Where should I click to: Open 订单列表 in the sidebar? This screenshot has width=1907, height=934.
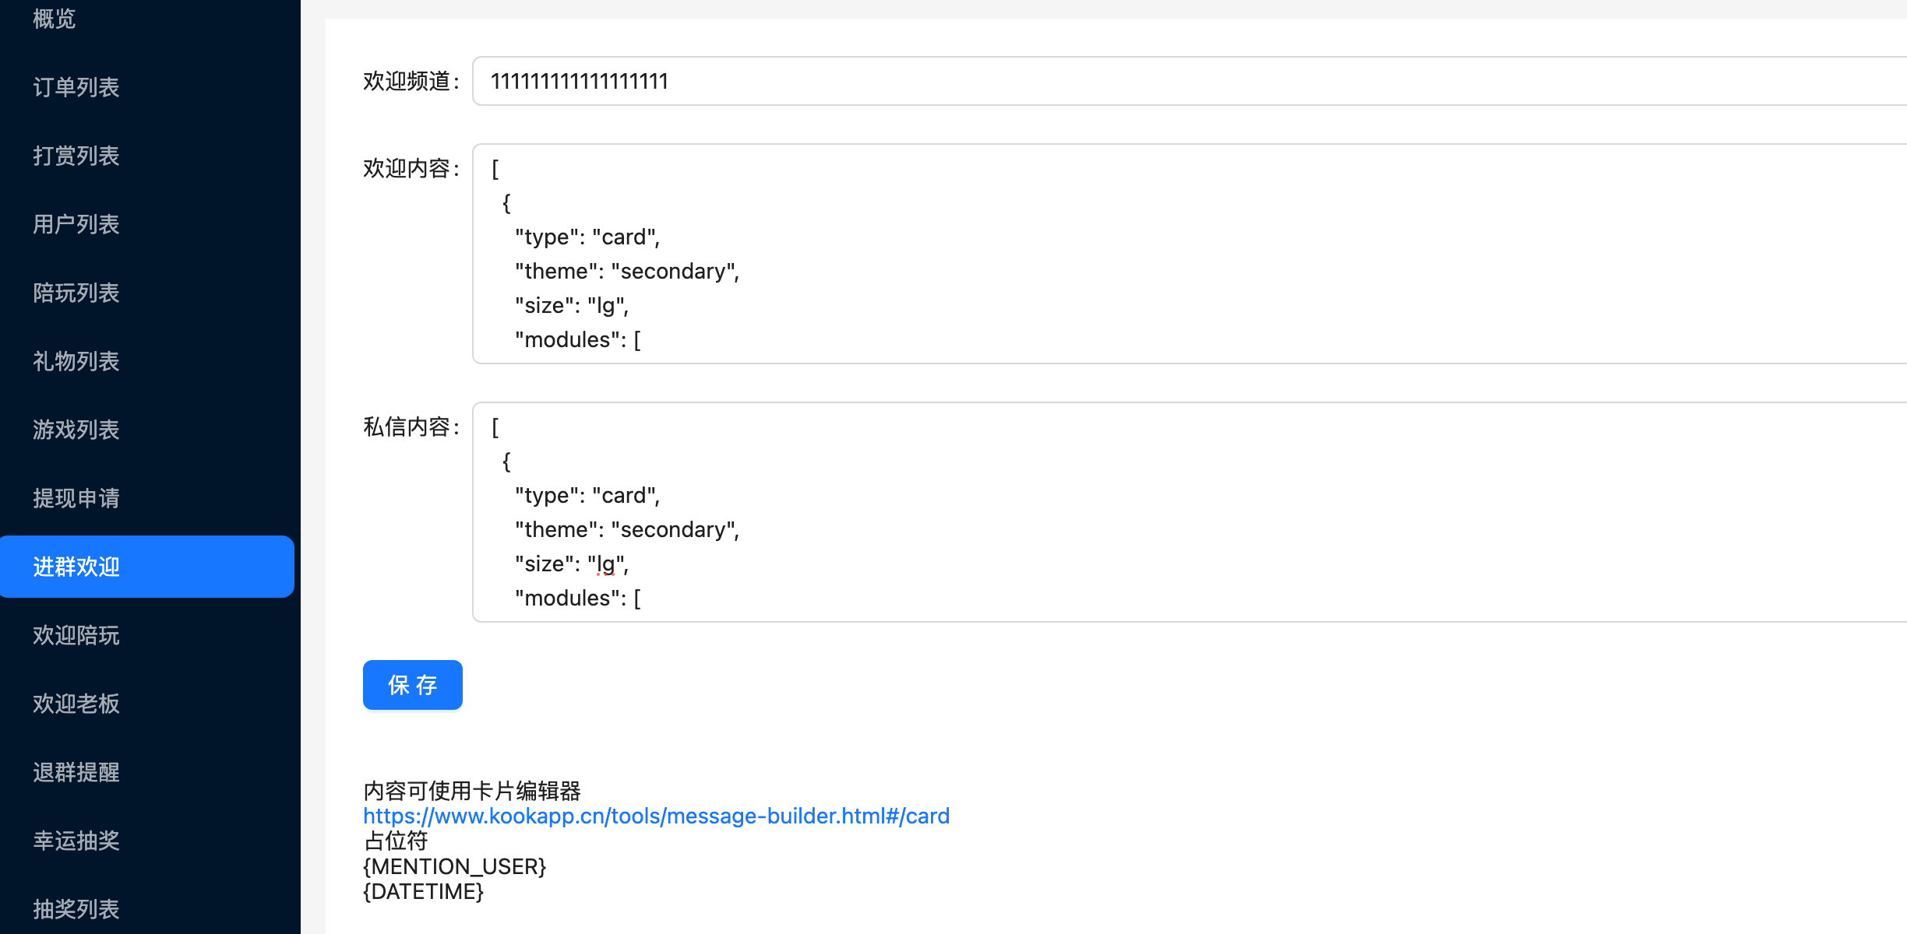76,87
